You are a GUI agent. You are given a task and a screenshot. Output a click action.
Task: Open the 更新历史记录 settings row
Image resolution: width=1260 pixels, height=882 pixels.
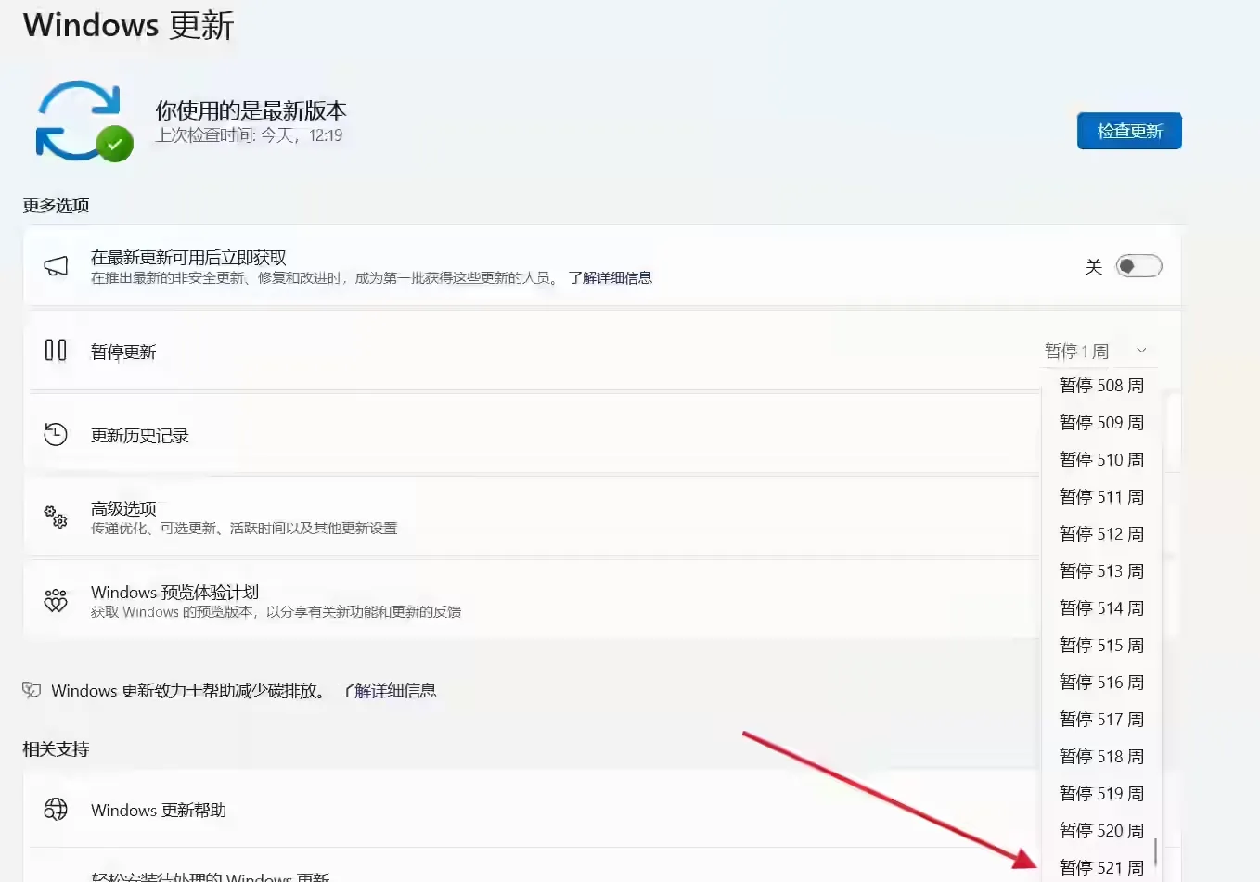[371, 433]
